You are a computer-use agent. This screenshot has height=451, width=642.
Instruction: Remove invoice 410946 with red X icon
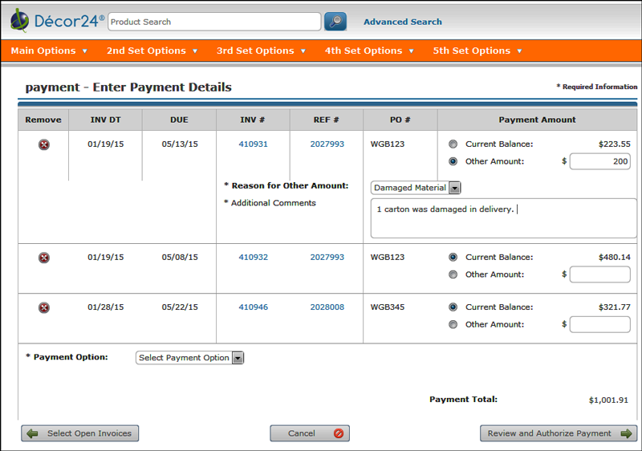[x=44, y=307]
